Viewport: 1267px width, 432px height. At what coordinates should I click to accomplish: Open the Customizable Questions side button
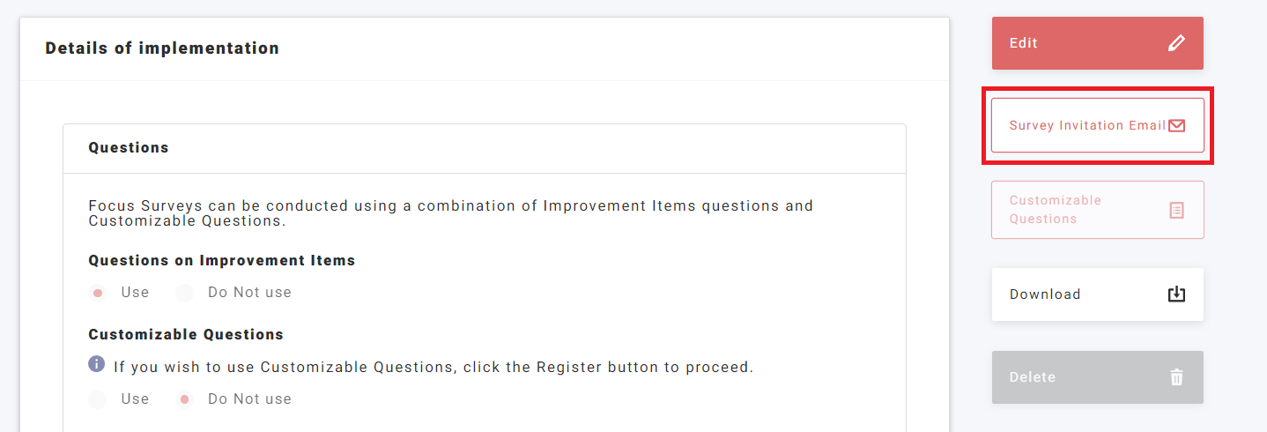1055,210
